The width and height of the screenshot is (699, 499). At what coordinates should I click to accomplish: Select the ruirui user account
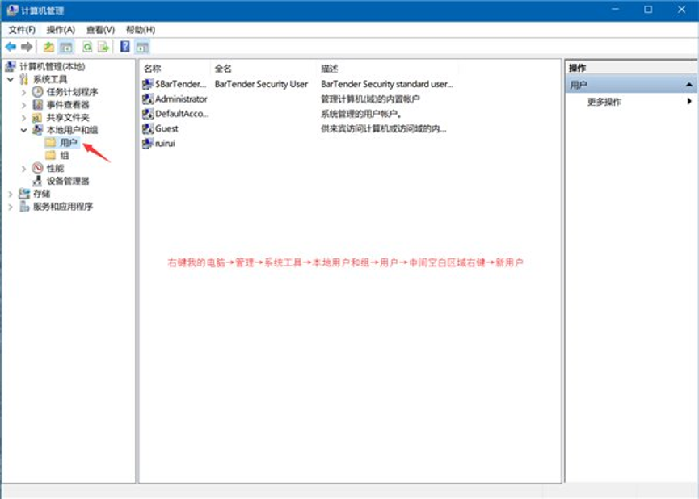(x=165, y=143)
